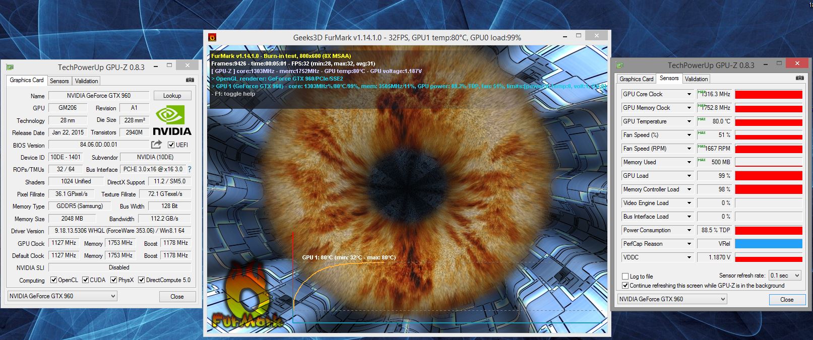The image size is (813, 340).
Task: Toggle the UEFI checkbox
Action: pos(171,145)
